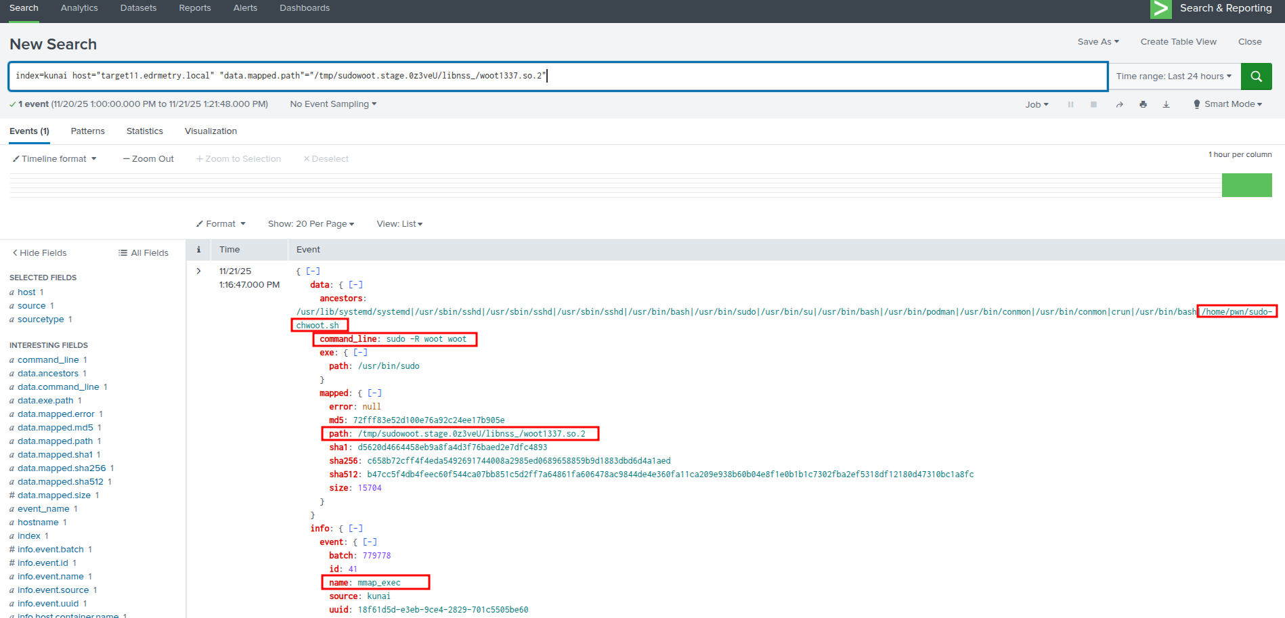The image size is (1285, 618).
Task: Collapse the data JSON object
Action: tap(355, 285)
